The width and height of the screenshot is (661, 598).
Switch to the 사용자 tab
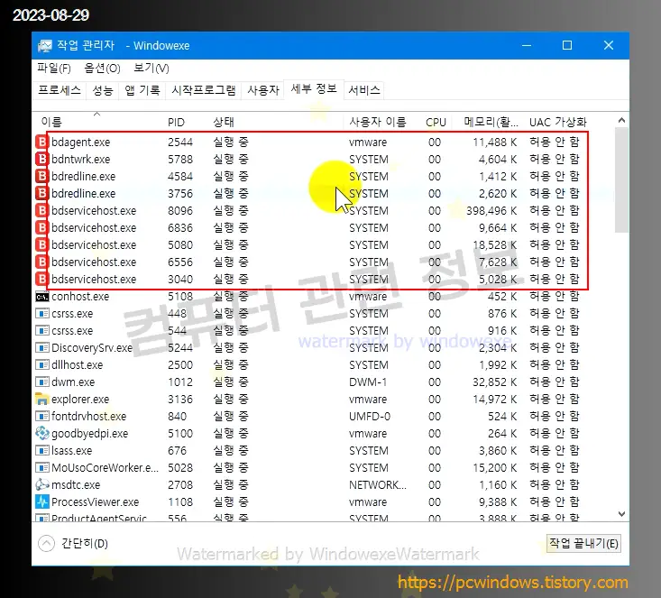(x=263, y=90)
